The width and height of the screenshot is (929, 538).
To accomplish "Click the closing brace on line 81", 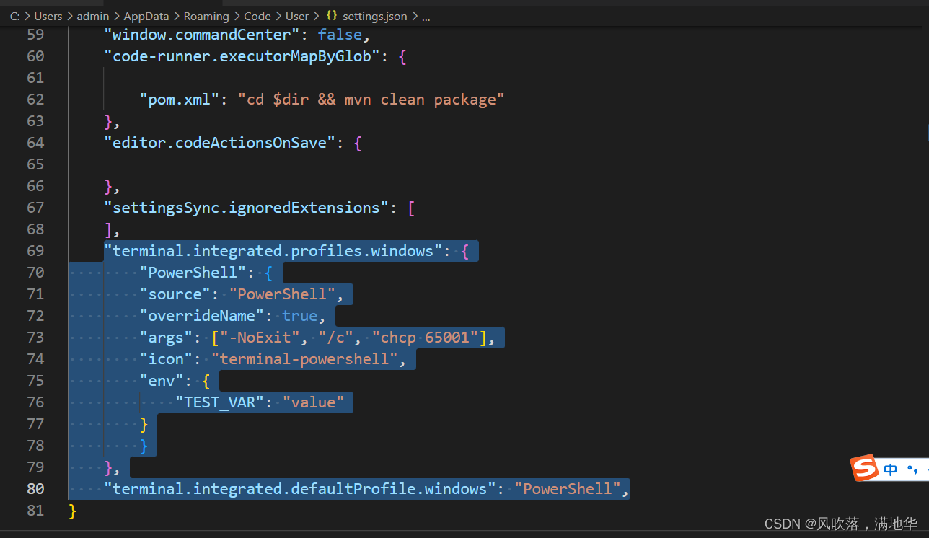I will click(x=72, y=511).
